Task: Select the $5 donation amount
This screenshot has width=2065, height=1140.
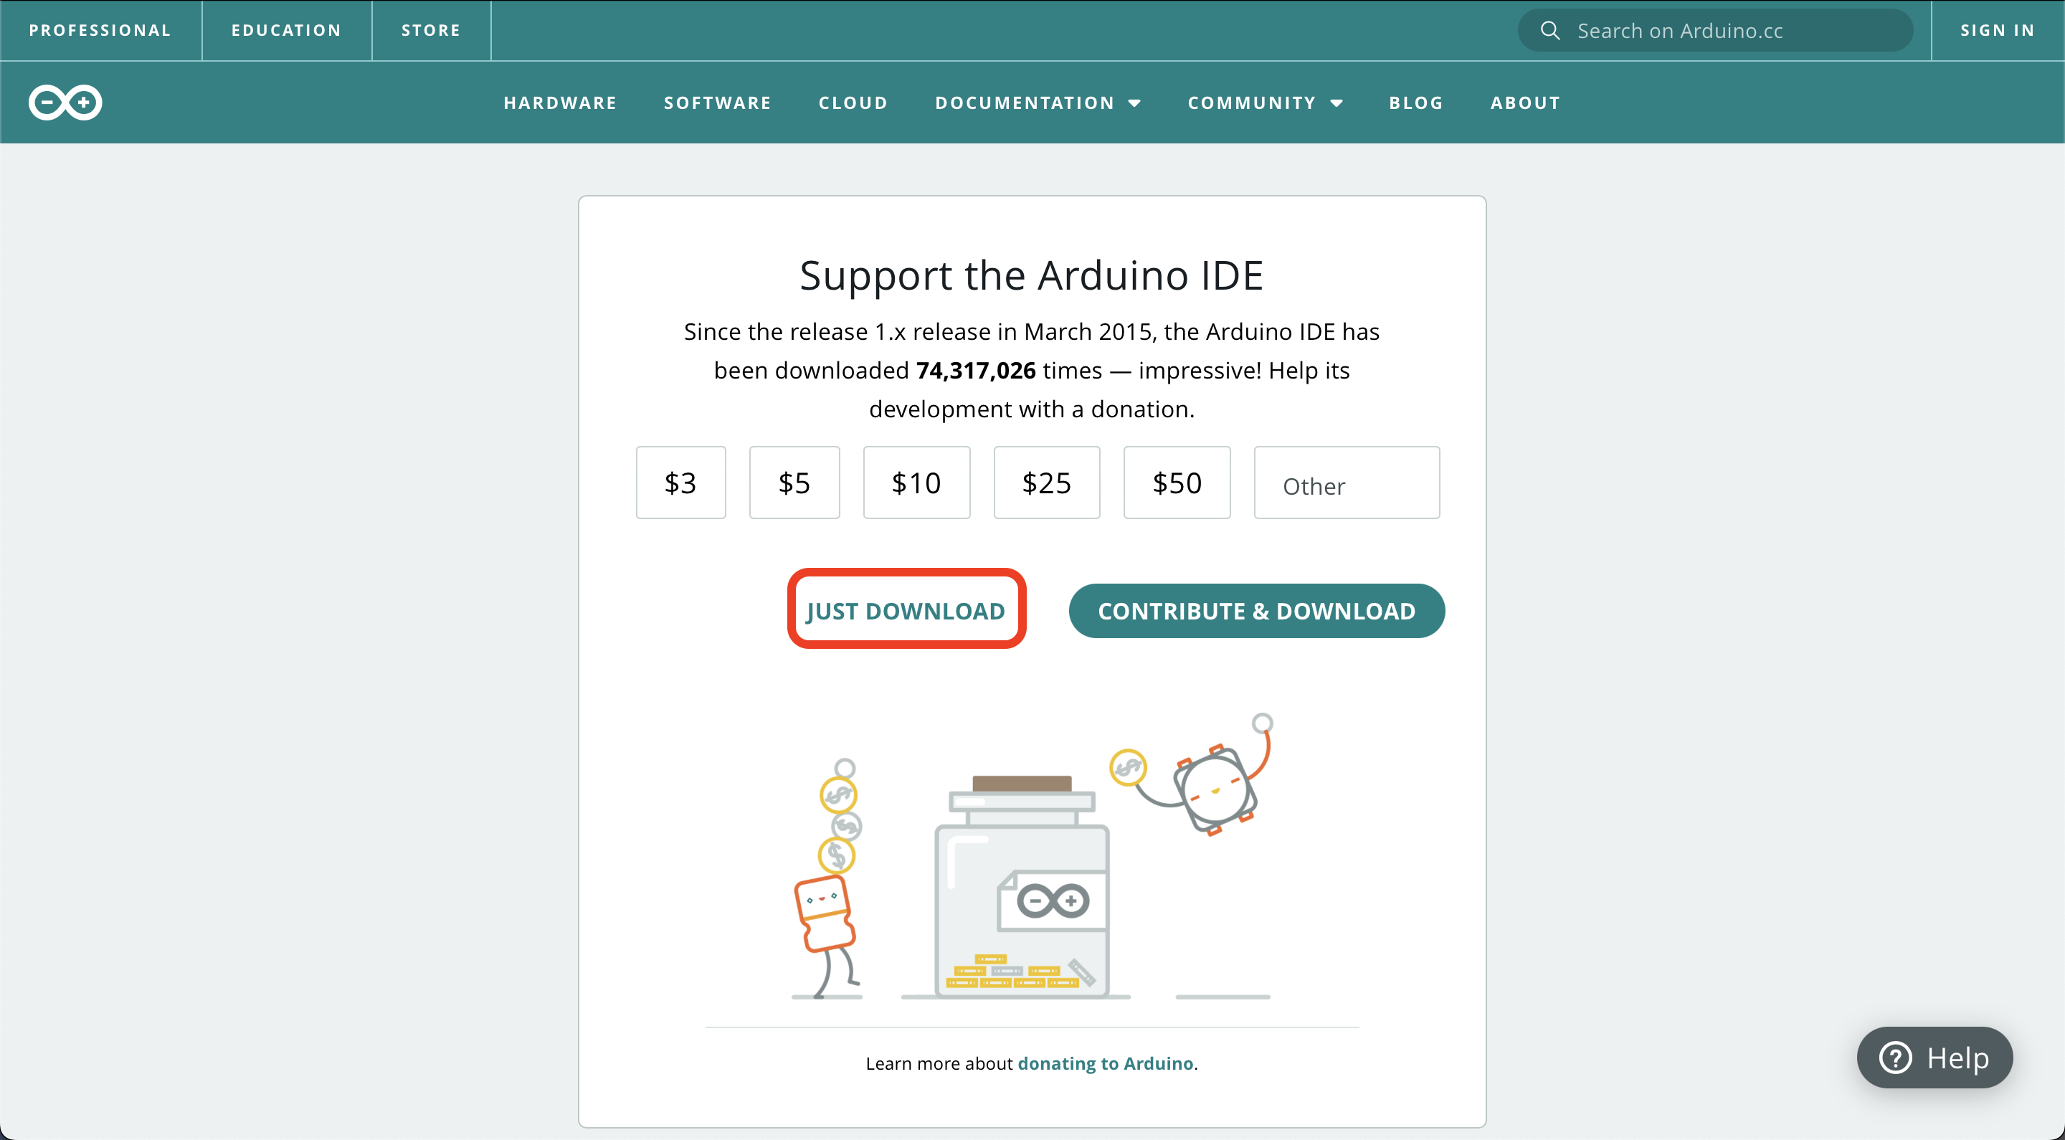Action: [794, 483]
